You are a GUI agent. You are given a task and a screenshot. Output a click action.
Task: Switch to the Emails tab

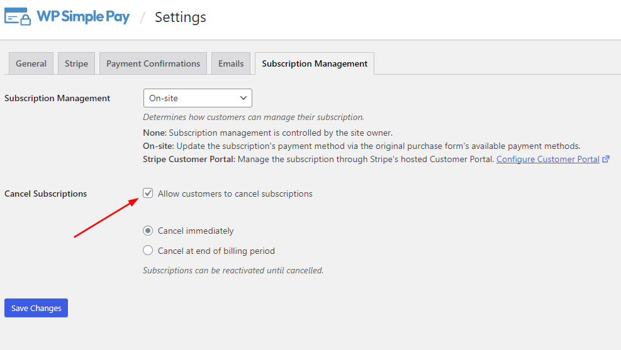pyautogui.click(x=231, y=63)
